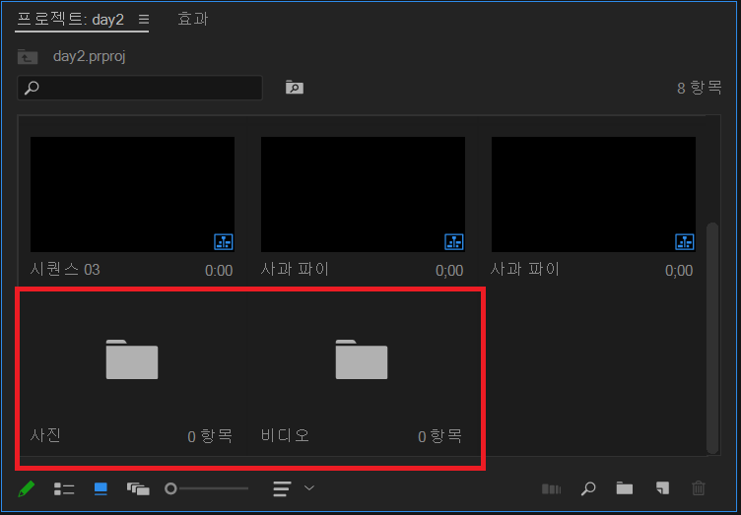Open the sort icons menu
Image resolution: width=741 pixels, height=515 pixels.
point(282,488)
